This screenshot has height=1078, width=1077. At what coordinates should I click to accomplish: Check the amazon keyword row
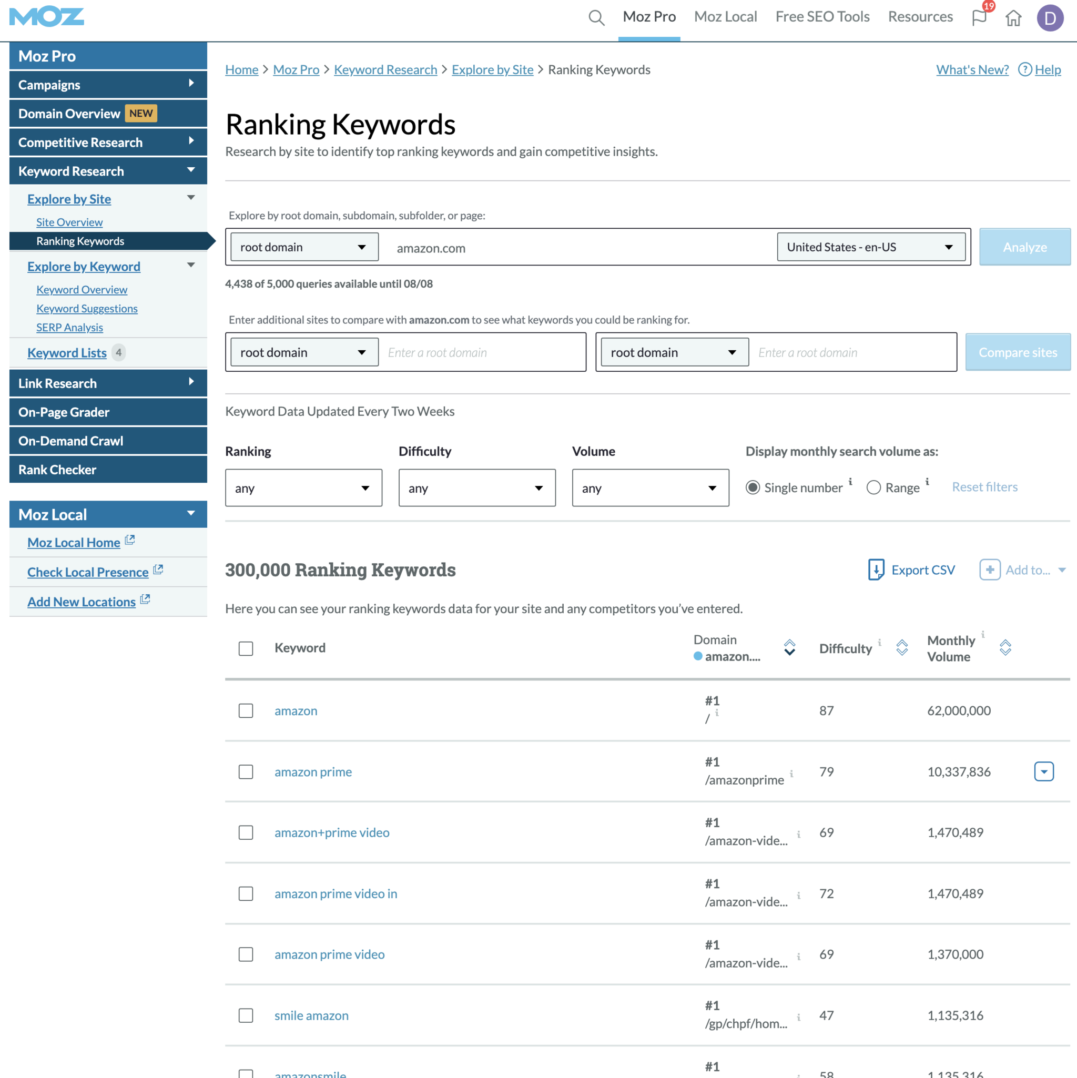(246, 710)
